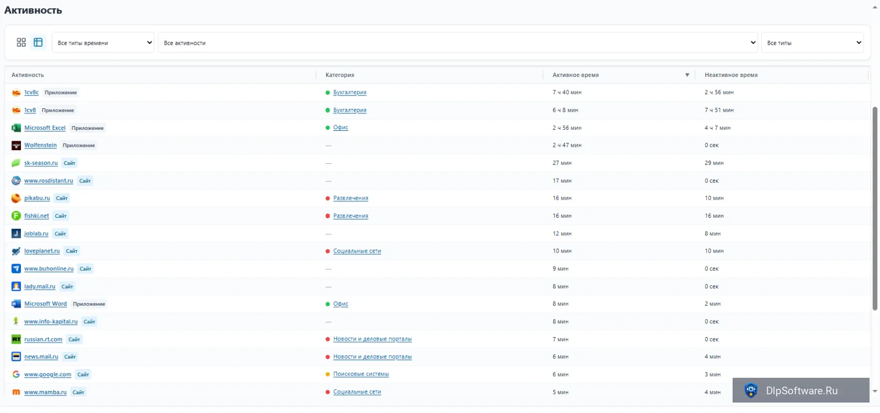Click the '7 ч 40 мин' active time

click(567, 92)
